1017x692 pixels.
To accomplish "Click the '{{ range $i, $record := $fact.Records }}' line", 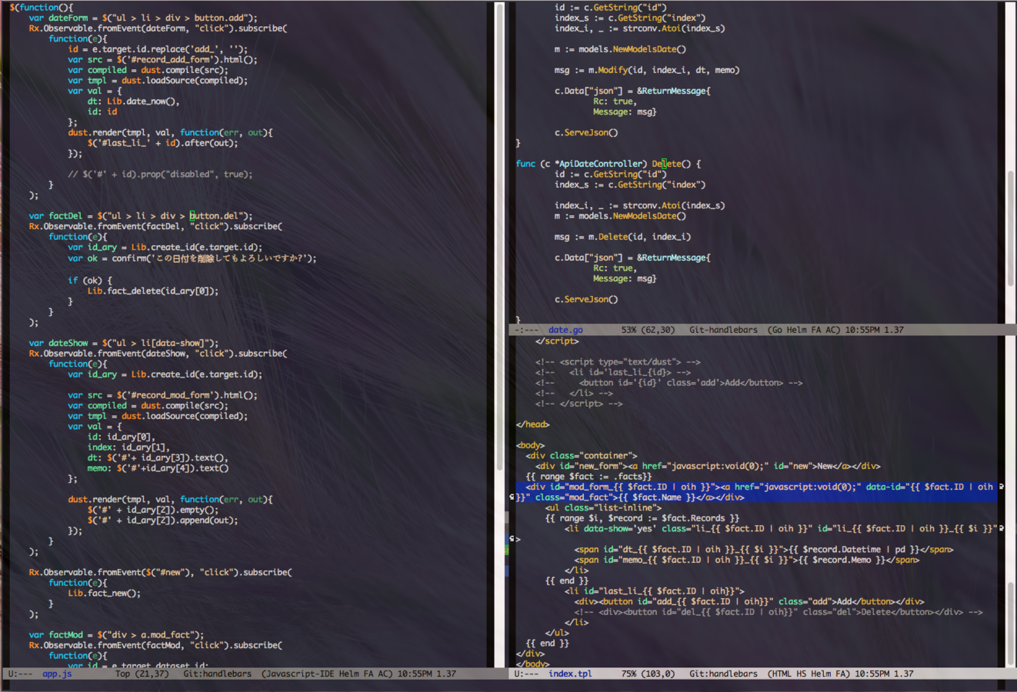I will 642,518.
